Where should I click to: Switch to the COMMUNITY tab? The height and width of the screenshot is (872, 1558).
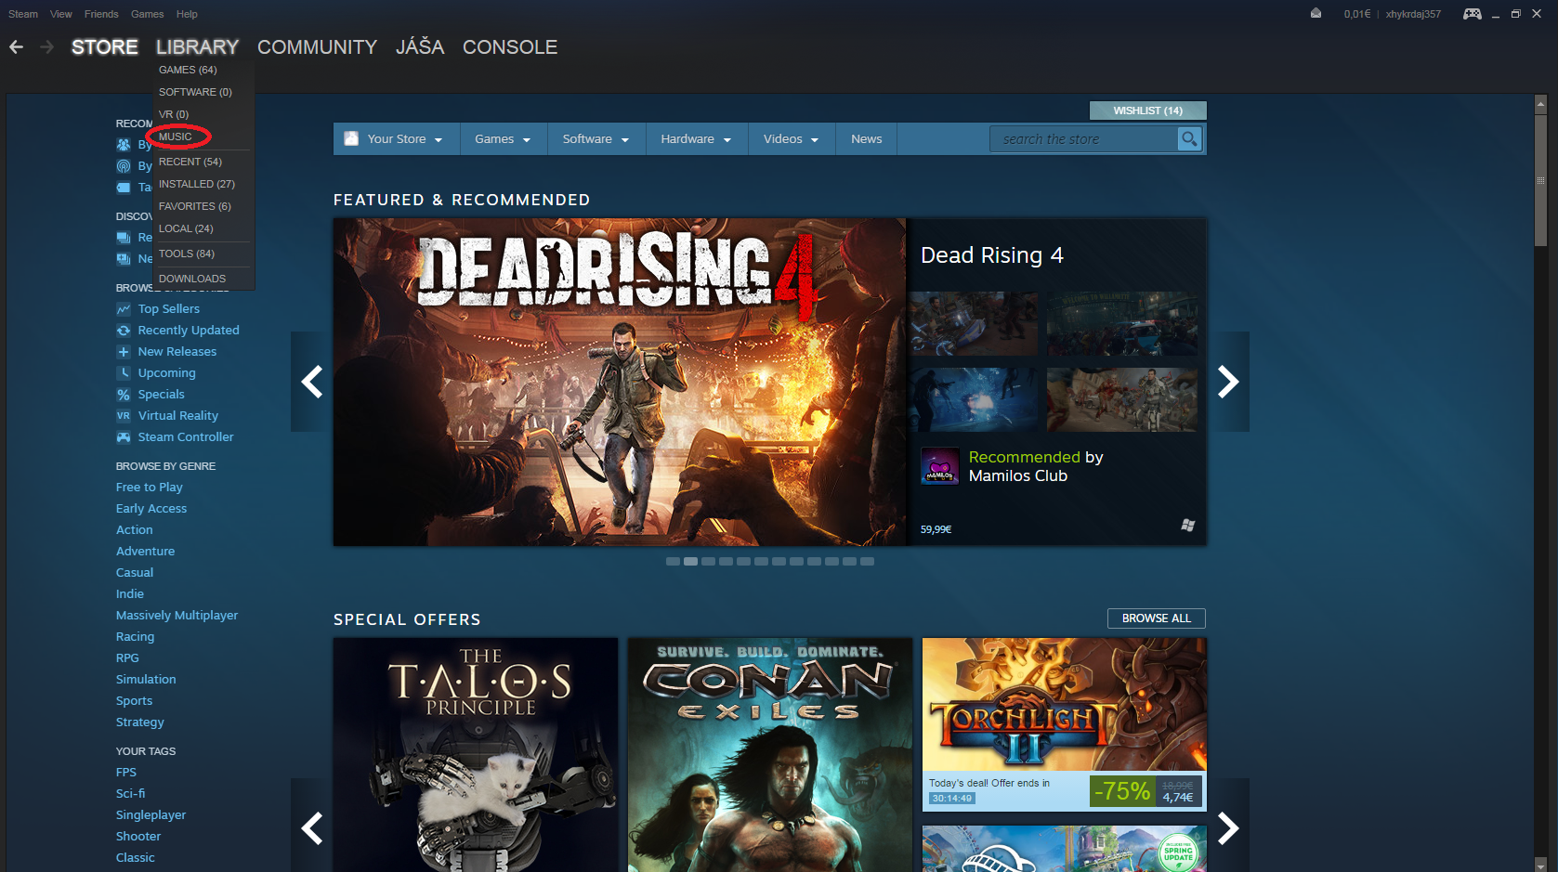317,47
